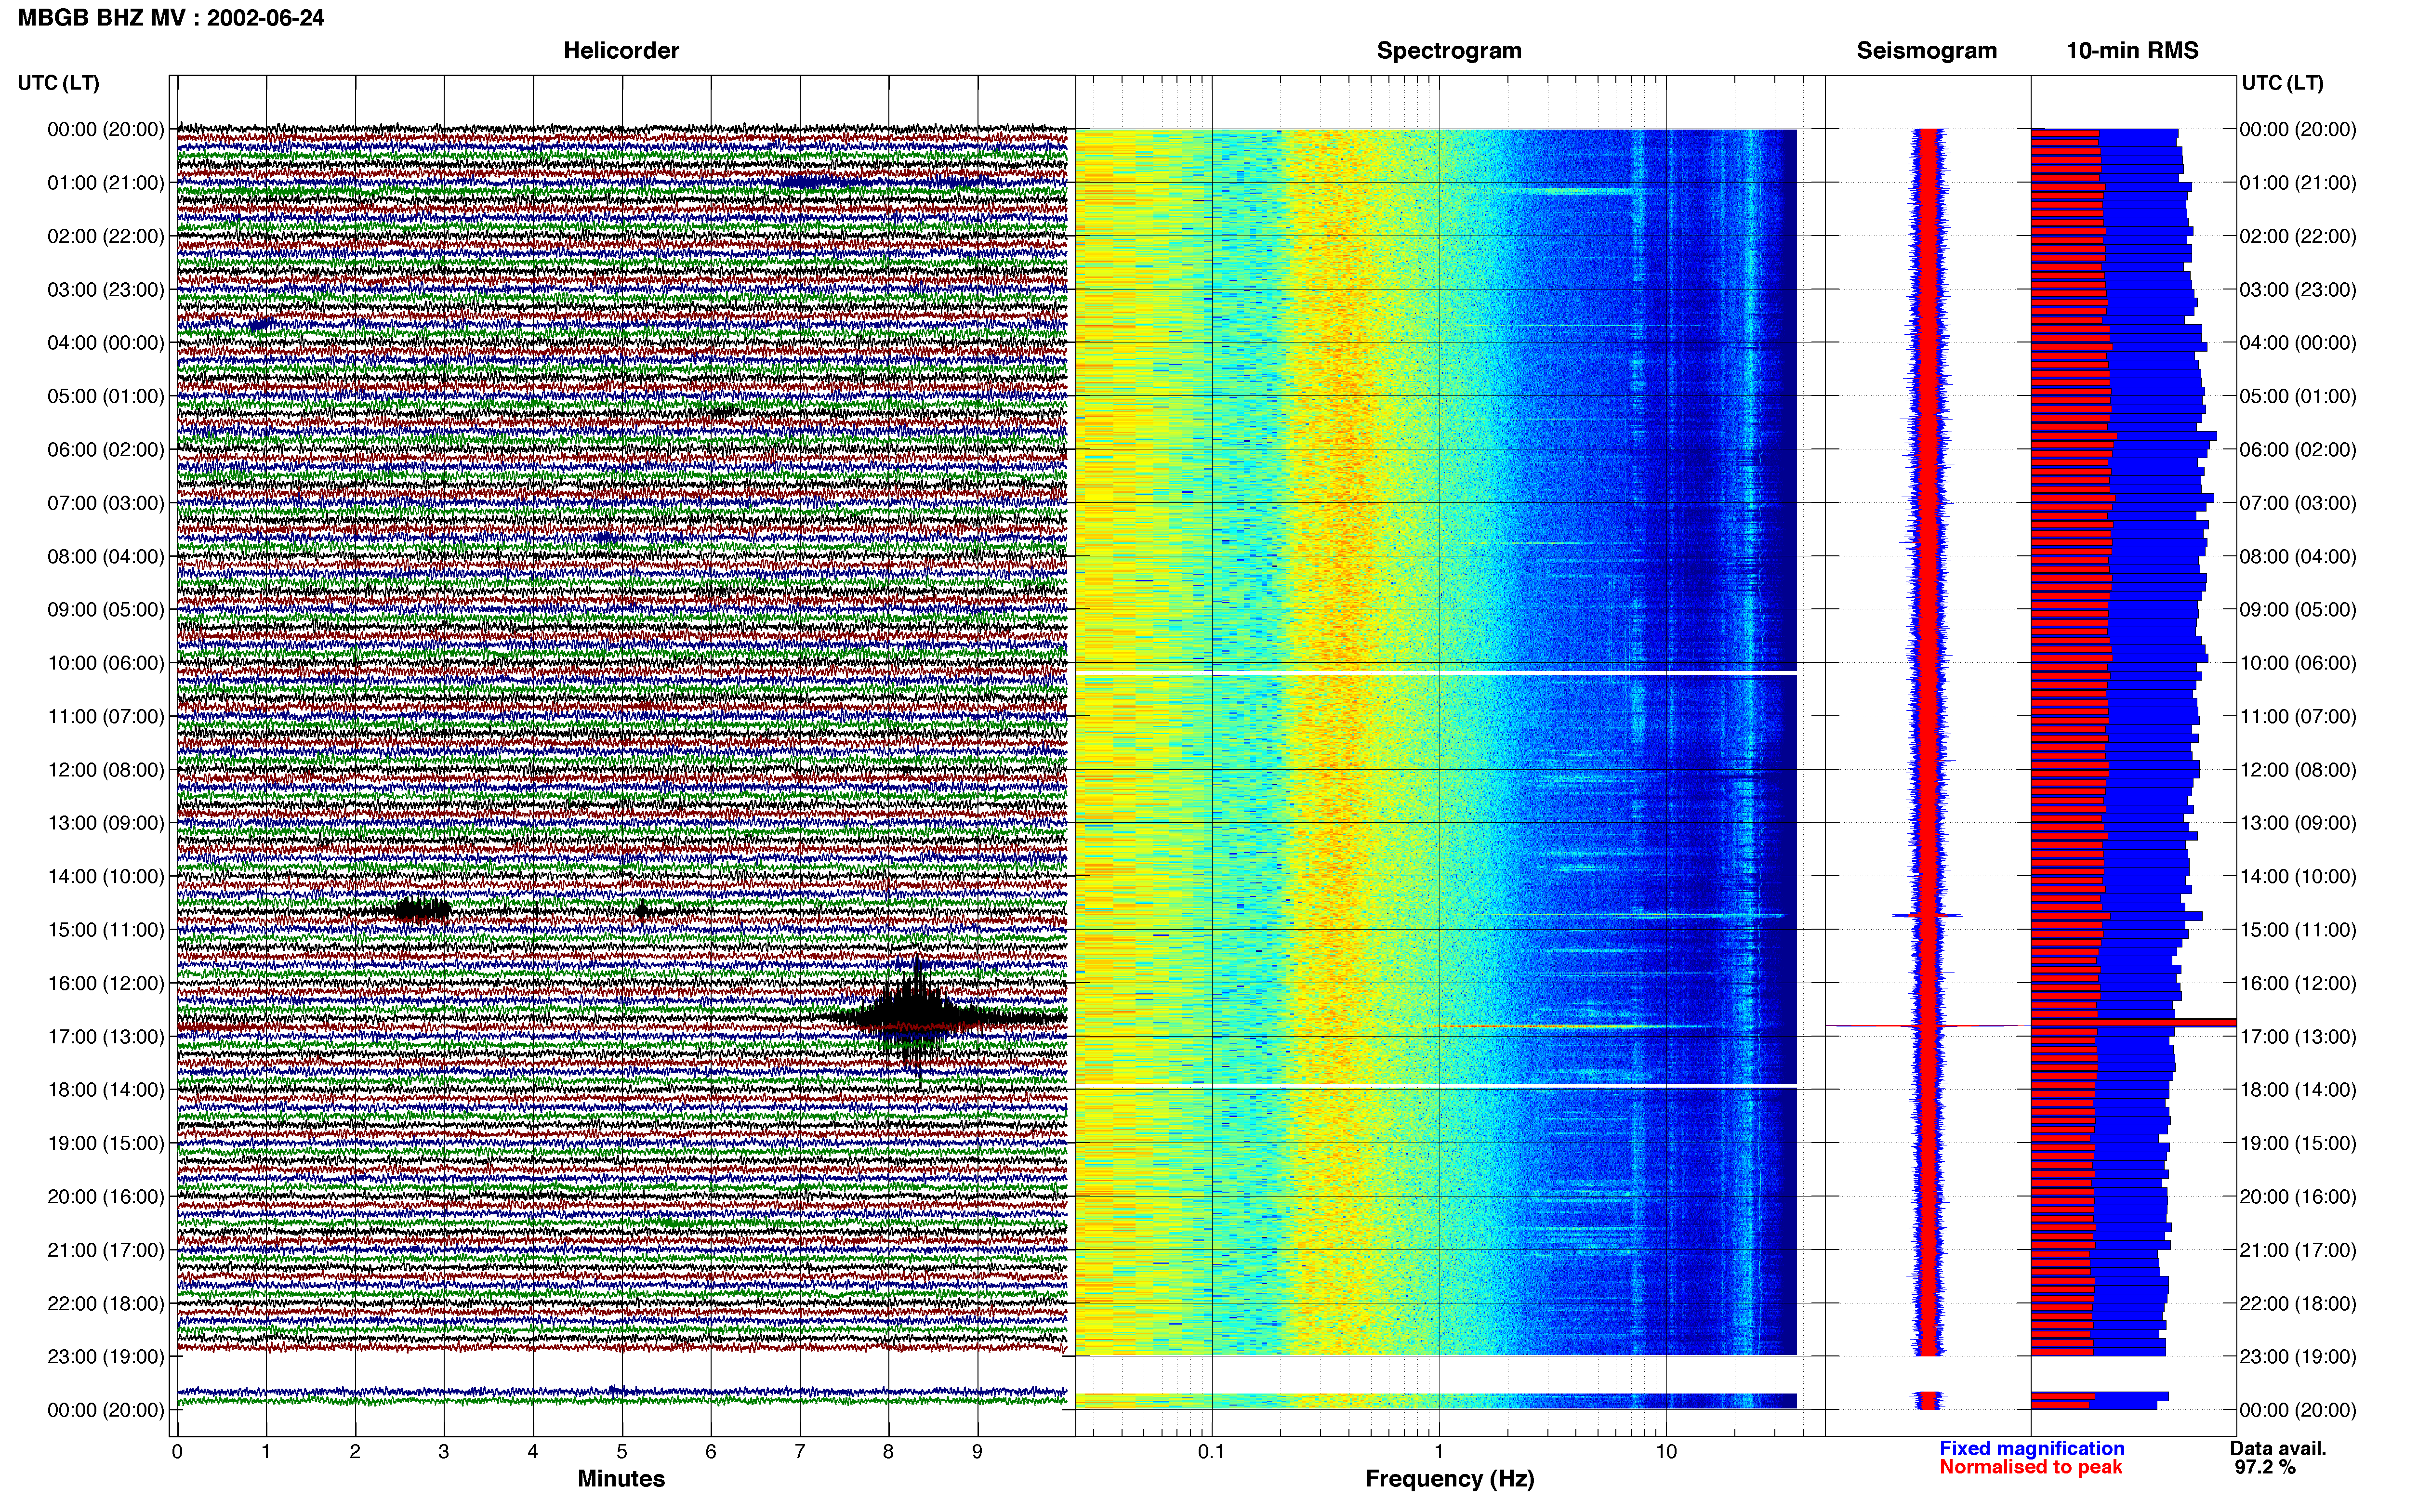Click '10:00 (06:00)' label beside the Helicorder

(106, 663)
